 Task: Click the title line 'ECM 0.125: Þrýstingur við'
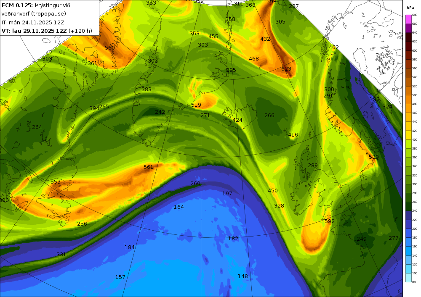[36, 5]
